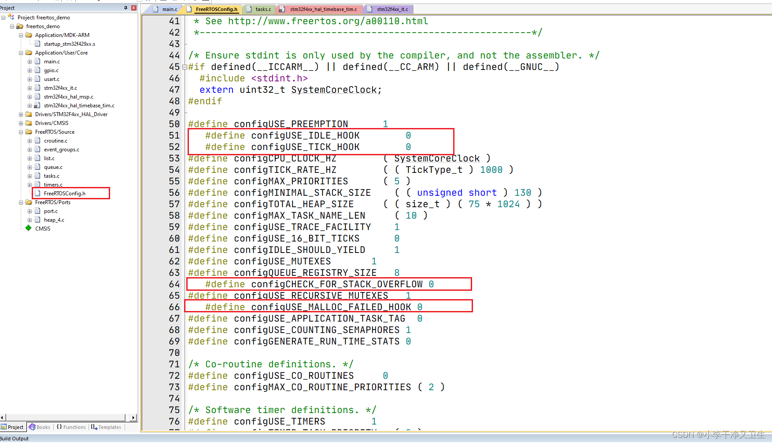
Task: Select queue.c in the project tree
Action: click(x=53, y=167)
